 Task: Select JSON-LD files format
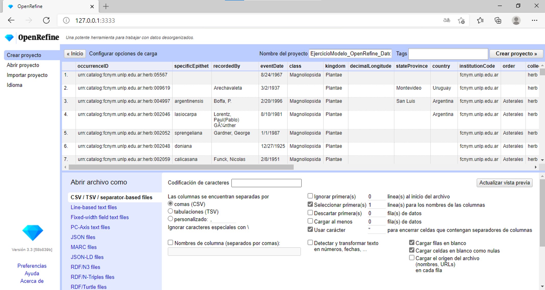(x=87, y=257)
